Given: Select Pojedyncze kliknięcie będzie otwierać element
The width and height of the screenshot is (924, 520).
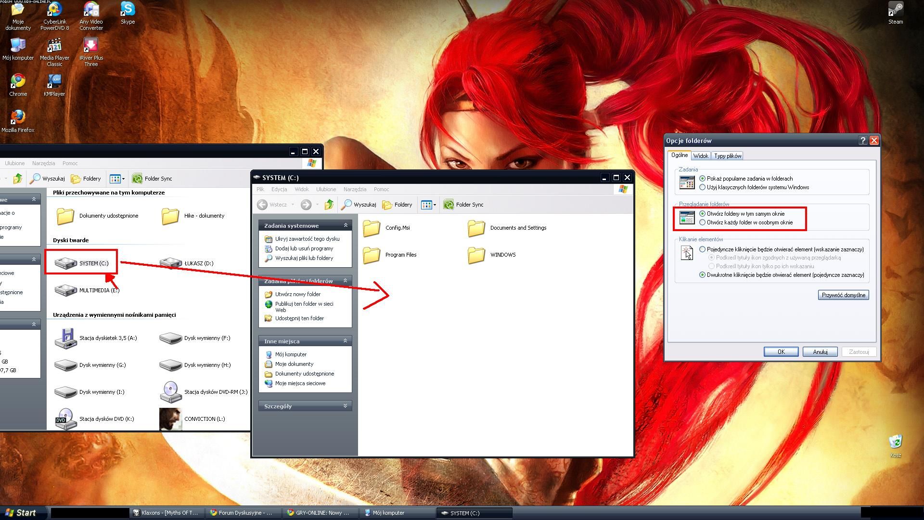Looking at the screenshot, I should tap(703, 249).
